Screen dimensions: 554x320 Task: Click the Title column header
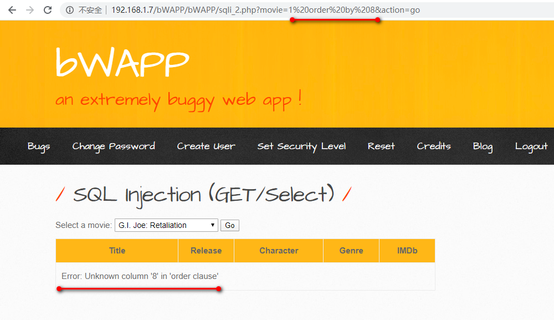click(x=117, y=251)
